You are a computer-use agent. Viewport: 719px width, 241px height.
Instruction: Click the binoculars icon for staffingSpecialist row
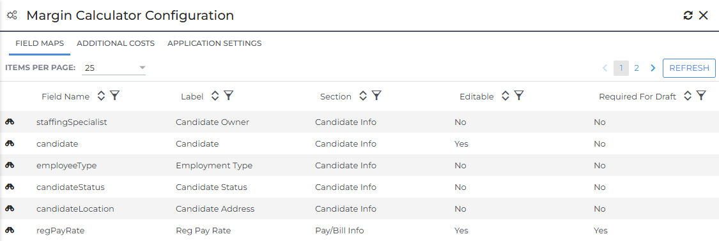pyautogui.click(x=10, y=122)
